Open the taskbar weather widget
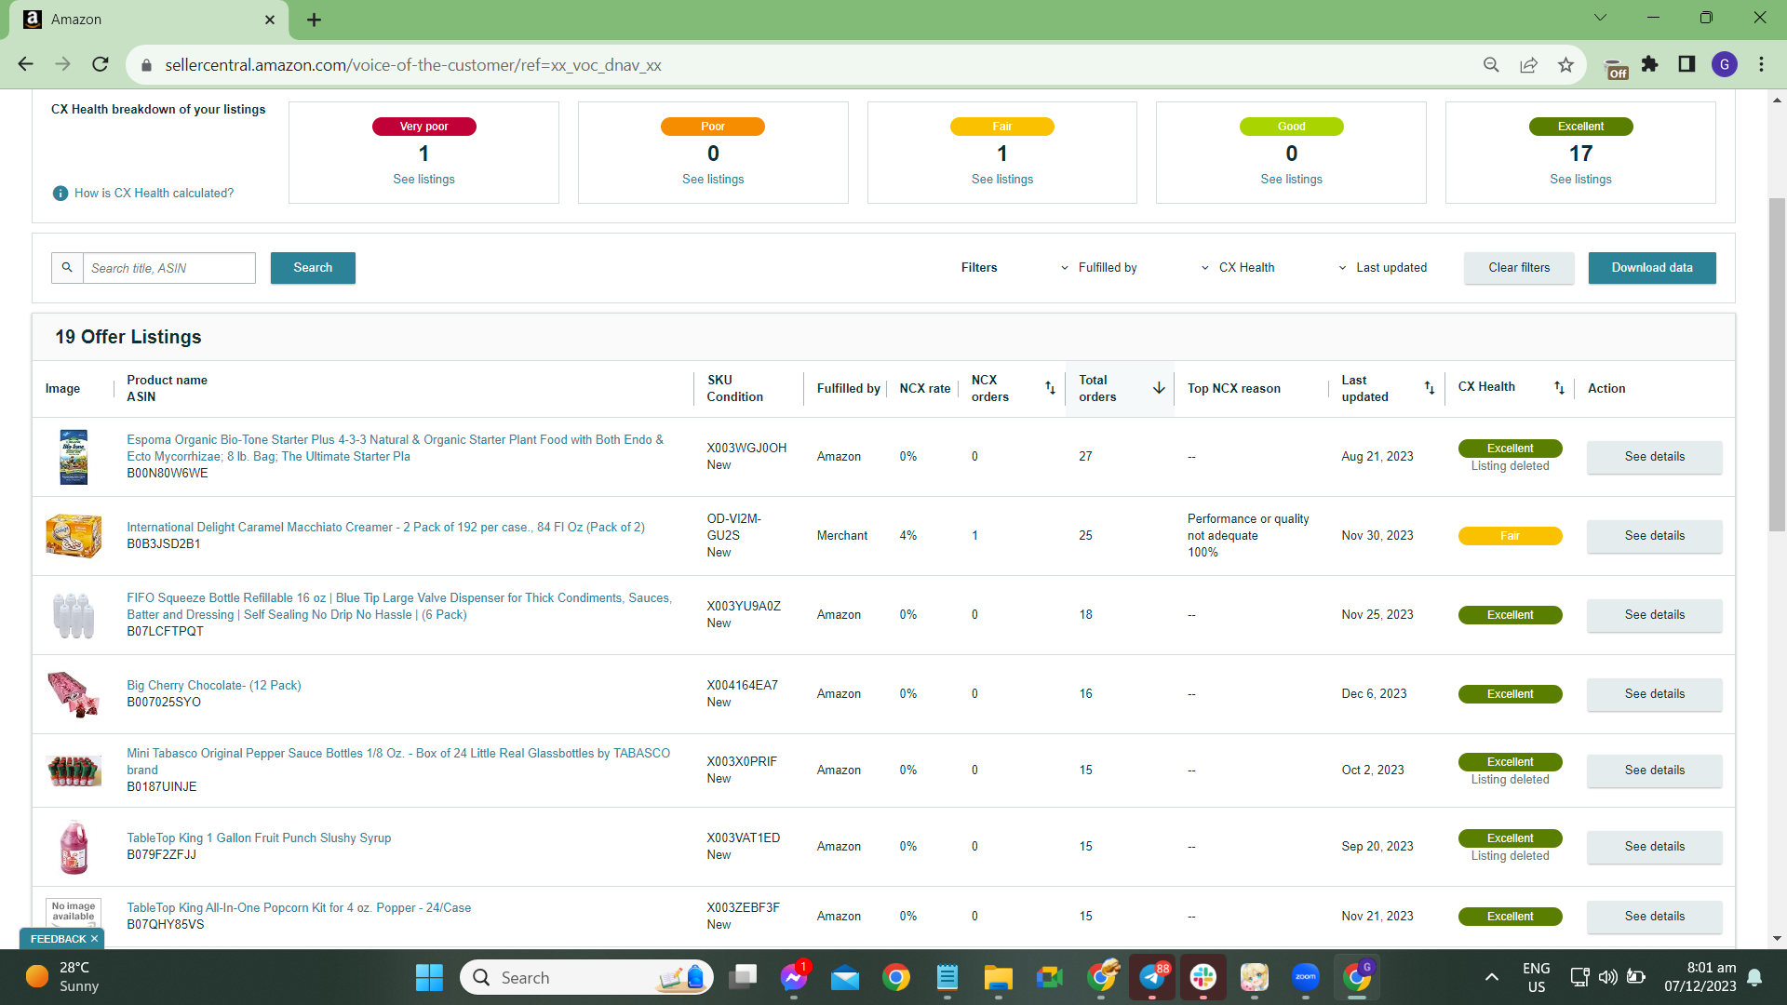 pos(61,977)
